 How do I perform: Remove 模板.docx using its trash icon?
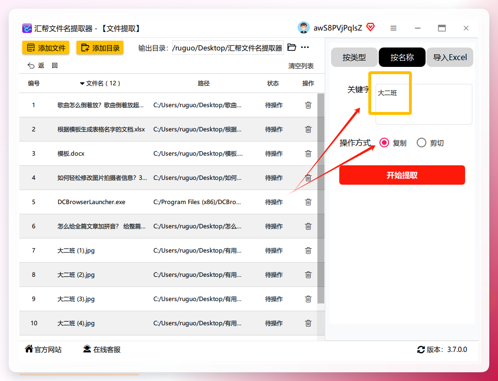[x=308, y=154]
